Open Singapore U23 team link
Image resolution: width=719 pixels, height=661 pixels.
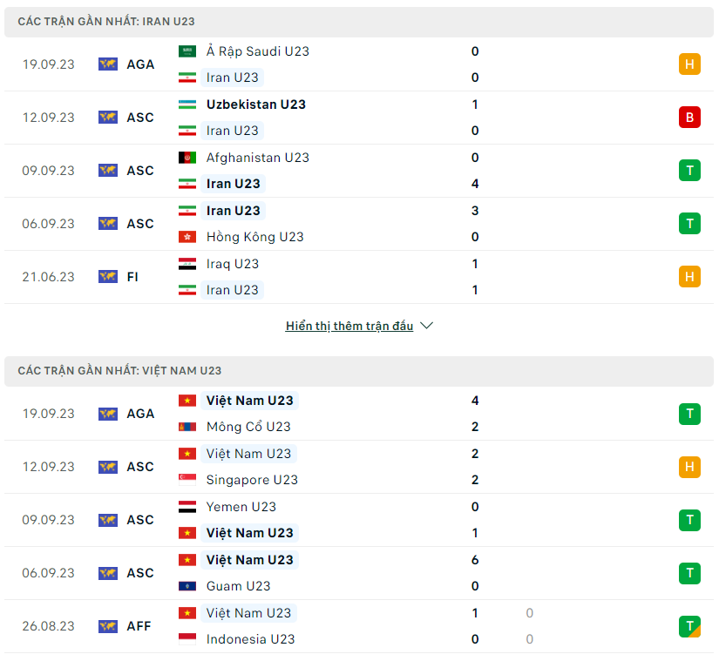click(252, 480)
